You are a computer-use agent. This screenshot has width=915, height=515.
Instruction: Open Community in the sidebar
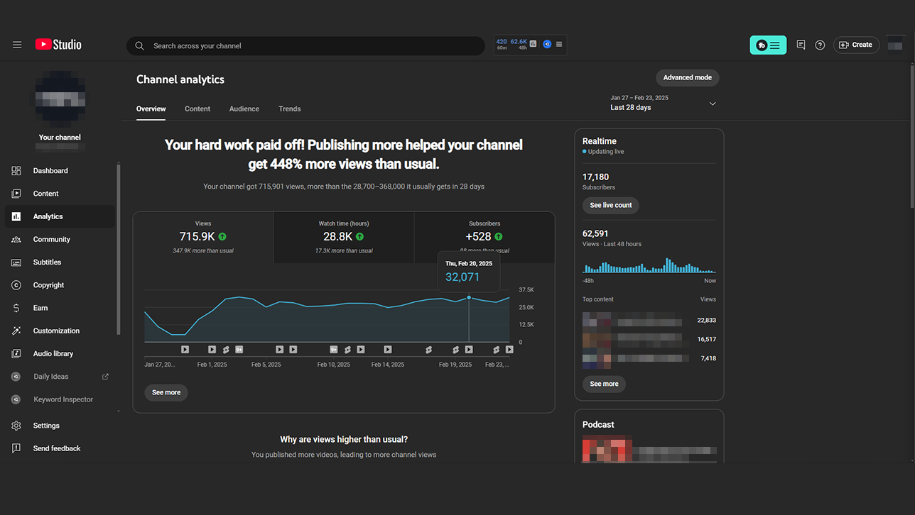[x=60, y=240]
